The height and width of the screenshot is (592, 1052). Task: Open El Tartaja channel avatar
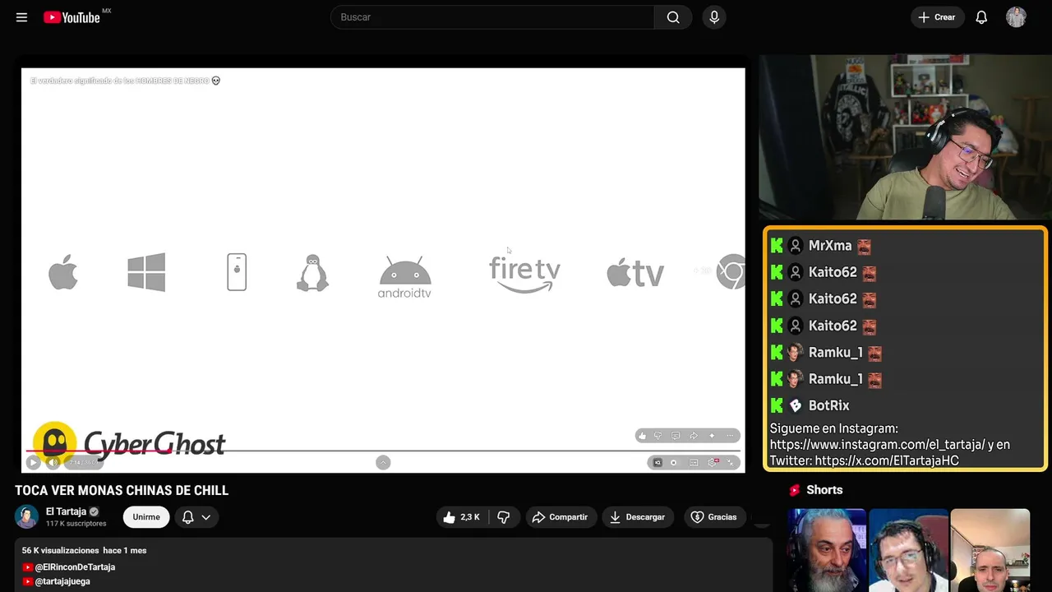point(27,516)
